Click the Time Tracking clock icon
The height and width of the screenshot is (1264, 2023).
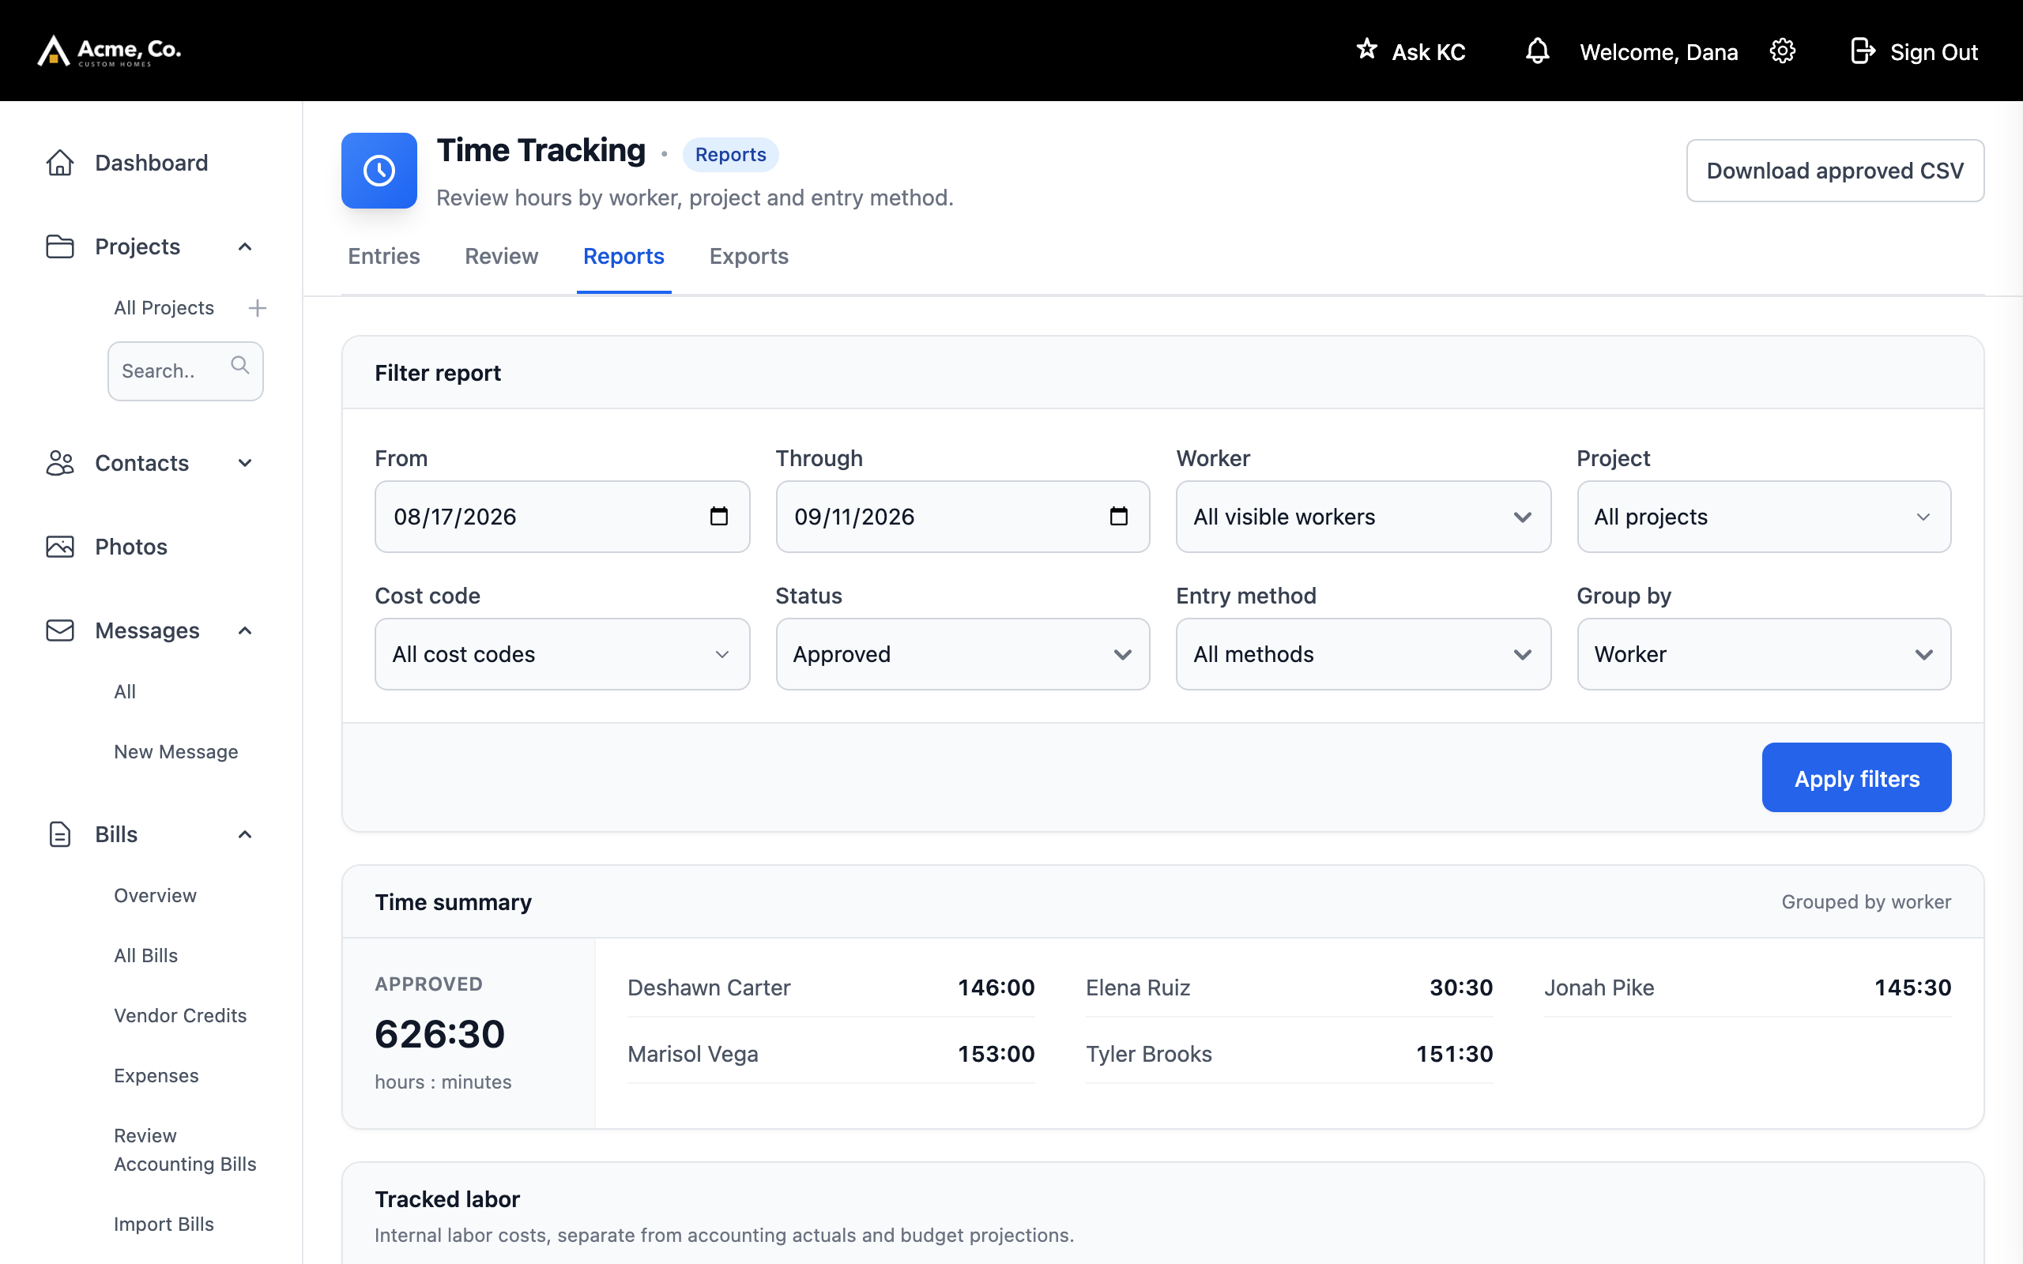pos(379,171)
